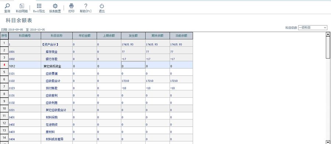Image resolution: width=331 pixels, height=144 pixels.
Task: Click the 年初金额 column header
Action: point(85,36)
